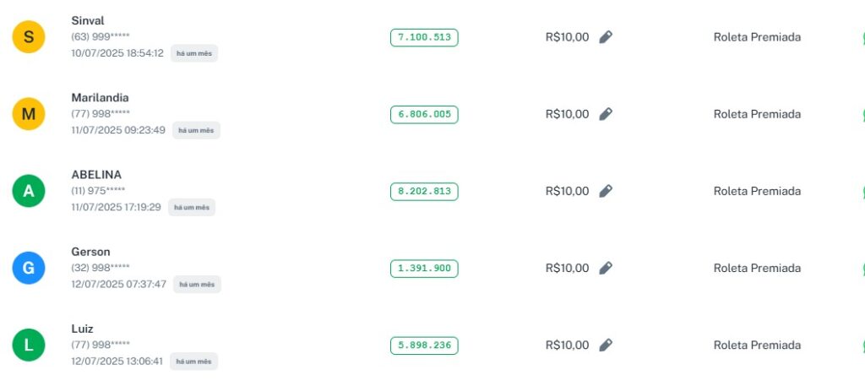This screenshot has height=381, width=865.
Task: Click Luiz's green L avatar
Action: pyautogui.click(x=29, y=345)
